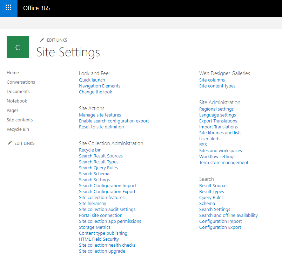The height and width of the screenshot is (261, 282).
Task: Open Notebook from the left navigation
Action: (17, 101)
